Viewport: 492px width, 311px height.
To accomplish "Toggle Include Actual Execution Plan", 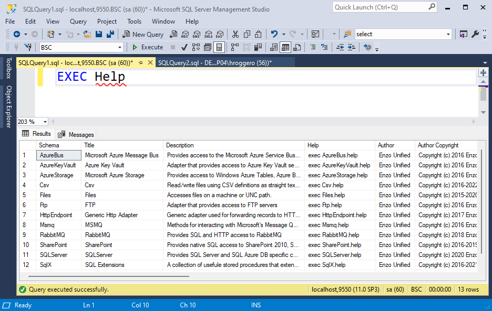I will [x=235, y=47].
